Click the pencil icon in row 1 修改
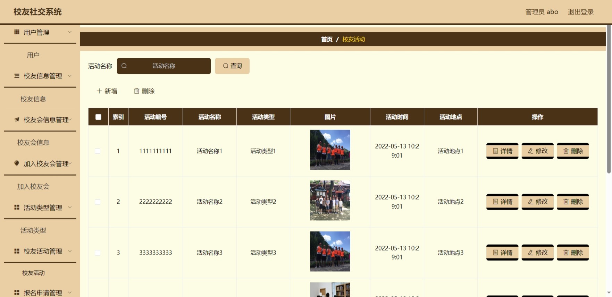612x297 pixels. point(531,151)
